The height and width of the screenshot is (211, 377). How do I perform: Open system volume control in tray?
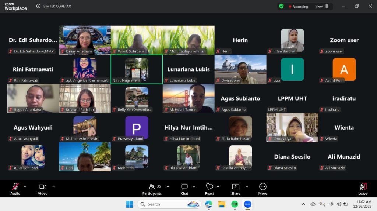coord(339,204)
